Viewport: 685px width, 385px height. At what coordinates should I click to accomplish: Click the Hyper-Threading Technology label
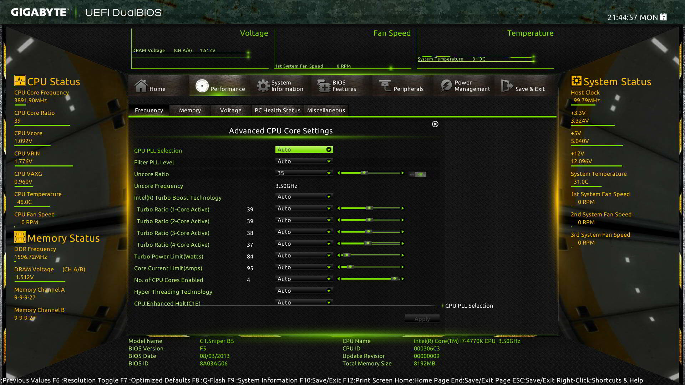pyautogui.click(x=173, y=292)
